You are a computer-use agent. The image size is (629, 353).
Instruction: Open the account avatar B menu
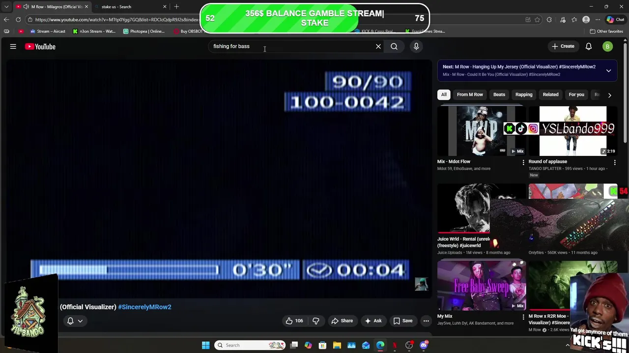pyautogui.click(x=608, y=47)
